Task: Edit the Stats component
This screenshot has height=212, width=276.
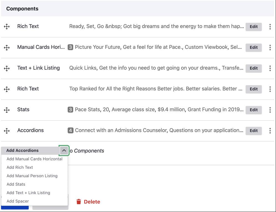Action: click(254, 110)
